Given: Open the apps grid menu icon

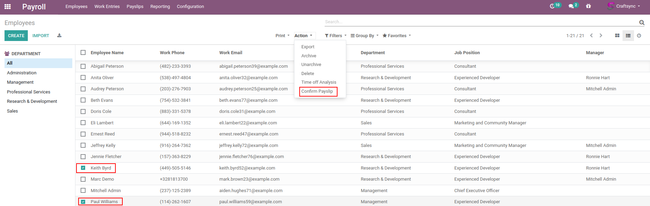Looking at the screenshot, I should click(7, 7).
